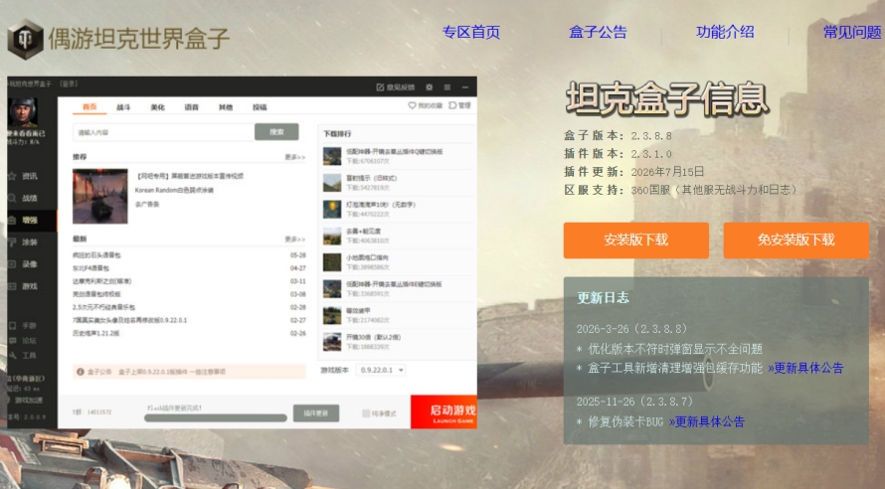Open the 2.5次元不朽经典音乐包 entry

(103, 307)
